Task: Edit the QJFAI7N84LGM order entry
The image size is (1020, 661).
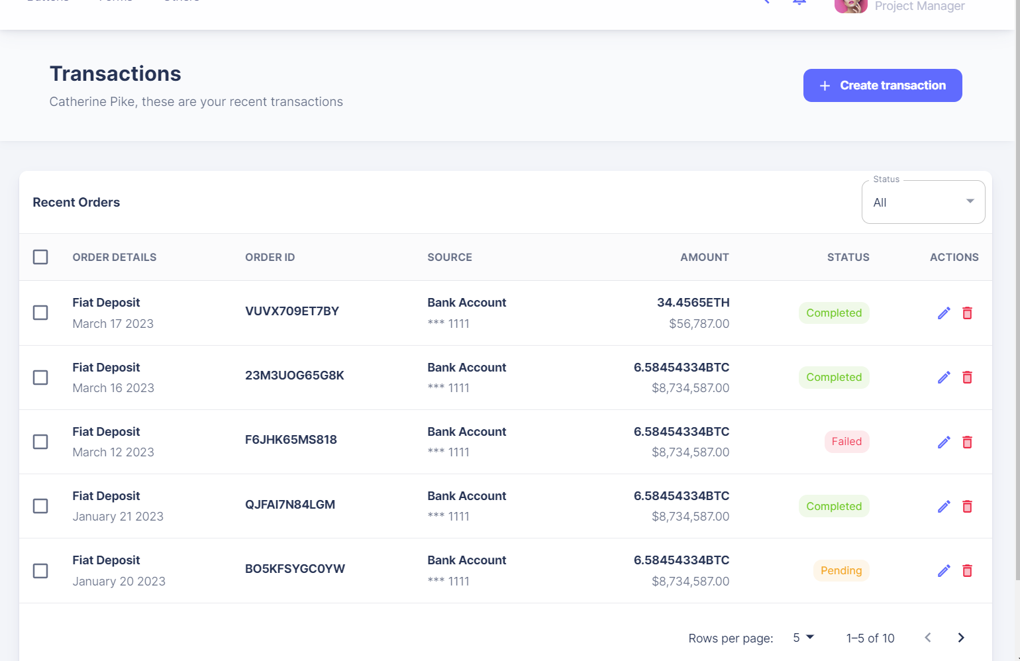Action: (x=944, y=506)
